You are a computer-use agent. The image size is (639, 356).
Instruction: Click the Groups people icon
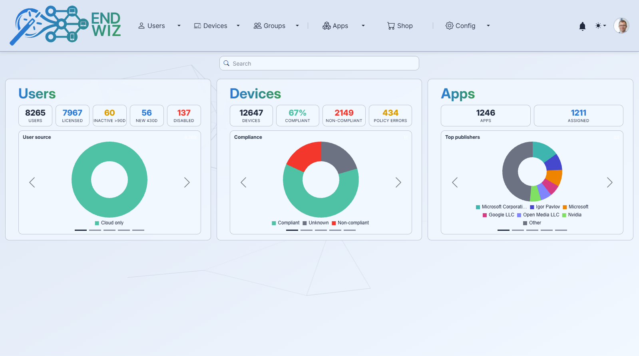coord(257,26)
